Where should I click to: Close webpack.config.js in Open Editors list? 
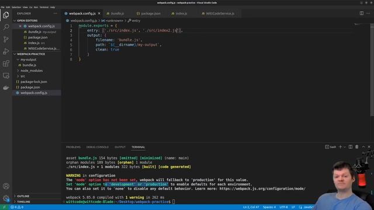coord(20,26)
